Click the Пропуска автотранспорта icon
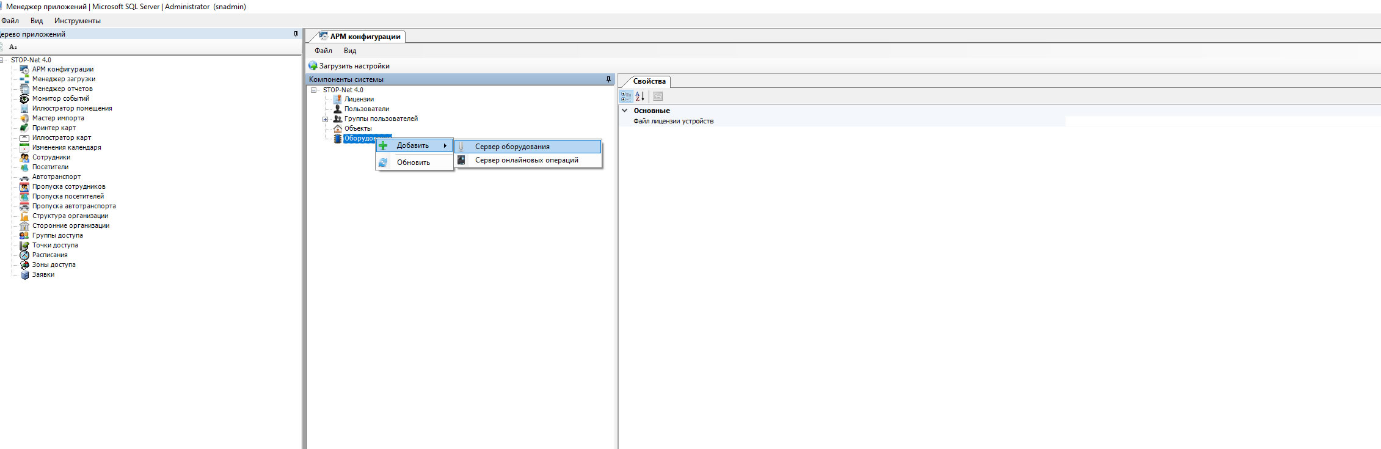Viewport: 1381px width, 449px height. click(x=24, y=206)
